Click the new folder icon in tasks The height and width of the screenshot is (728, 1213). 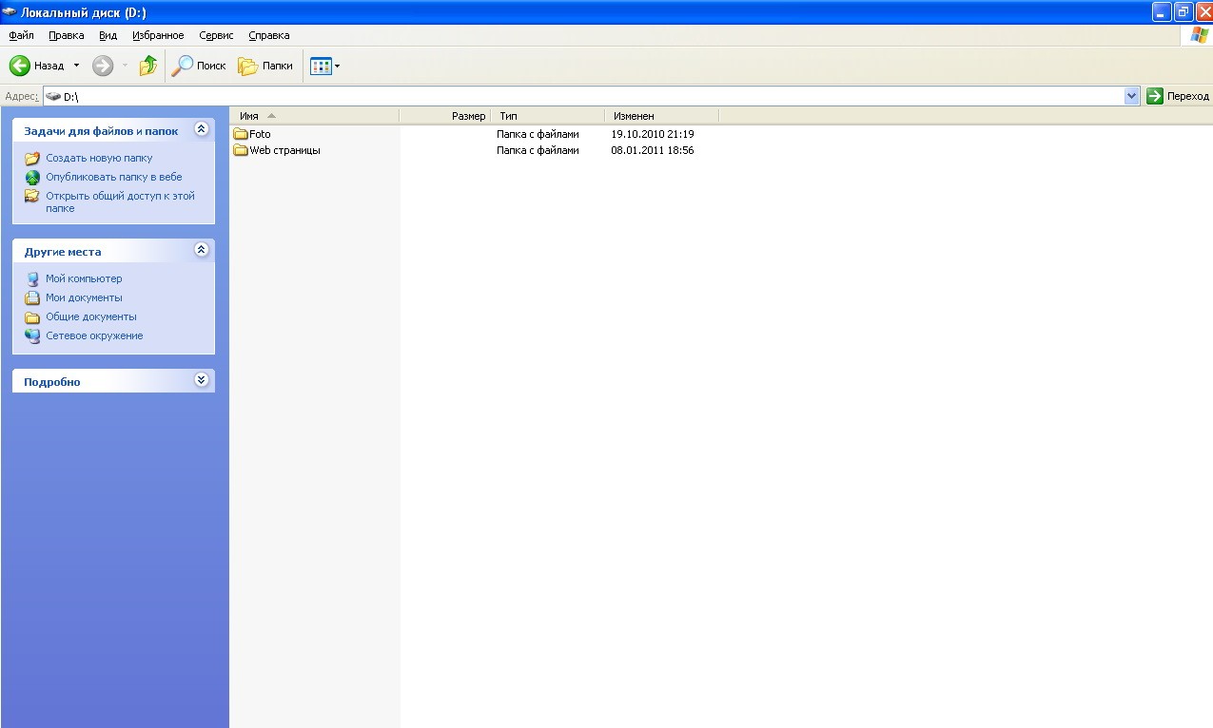pyautogui.click(x=32, y=159)
